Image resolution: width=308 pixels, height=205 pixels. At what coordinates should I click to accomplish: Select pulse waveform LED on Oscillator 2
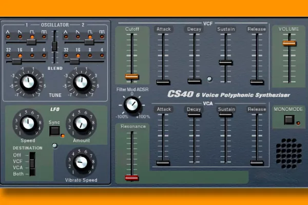[102, 37]
